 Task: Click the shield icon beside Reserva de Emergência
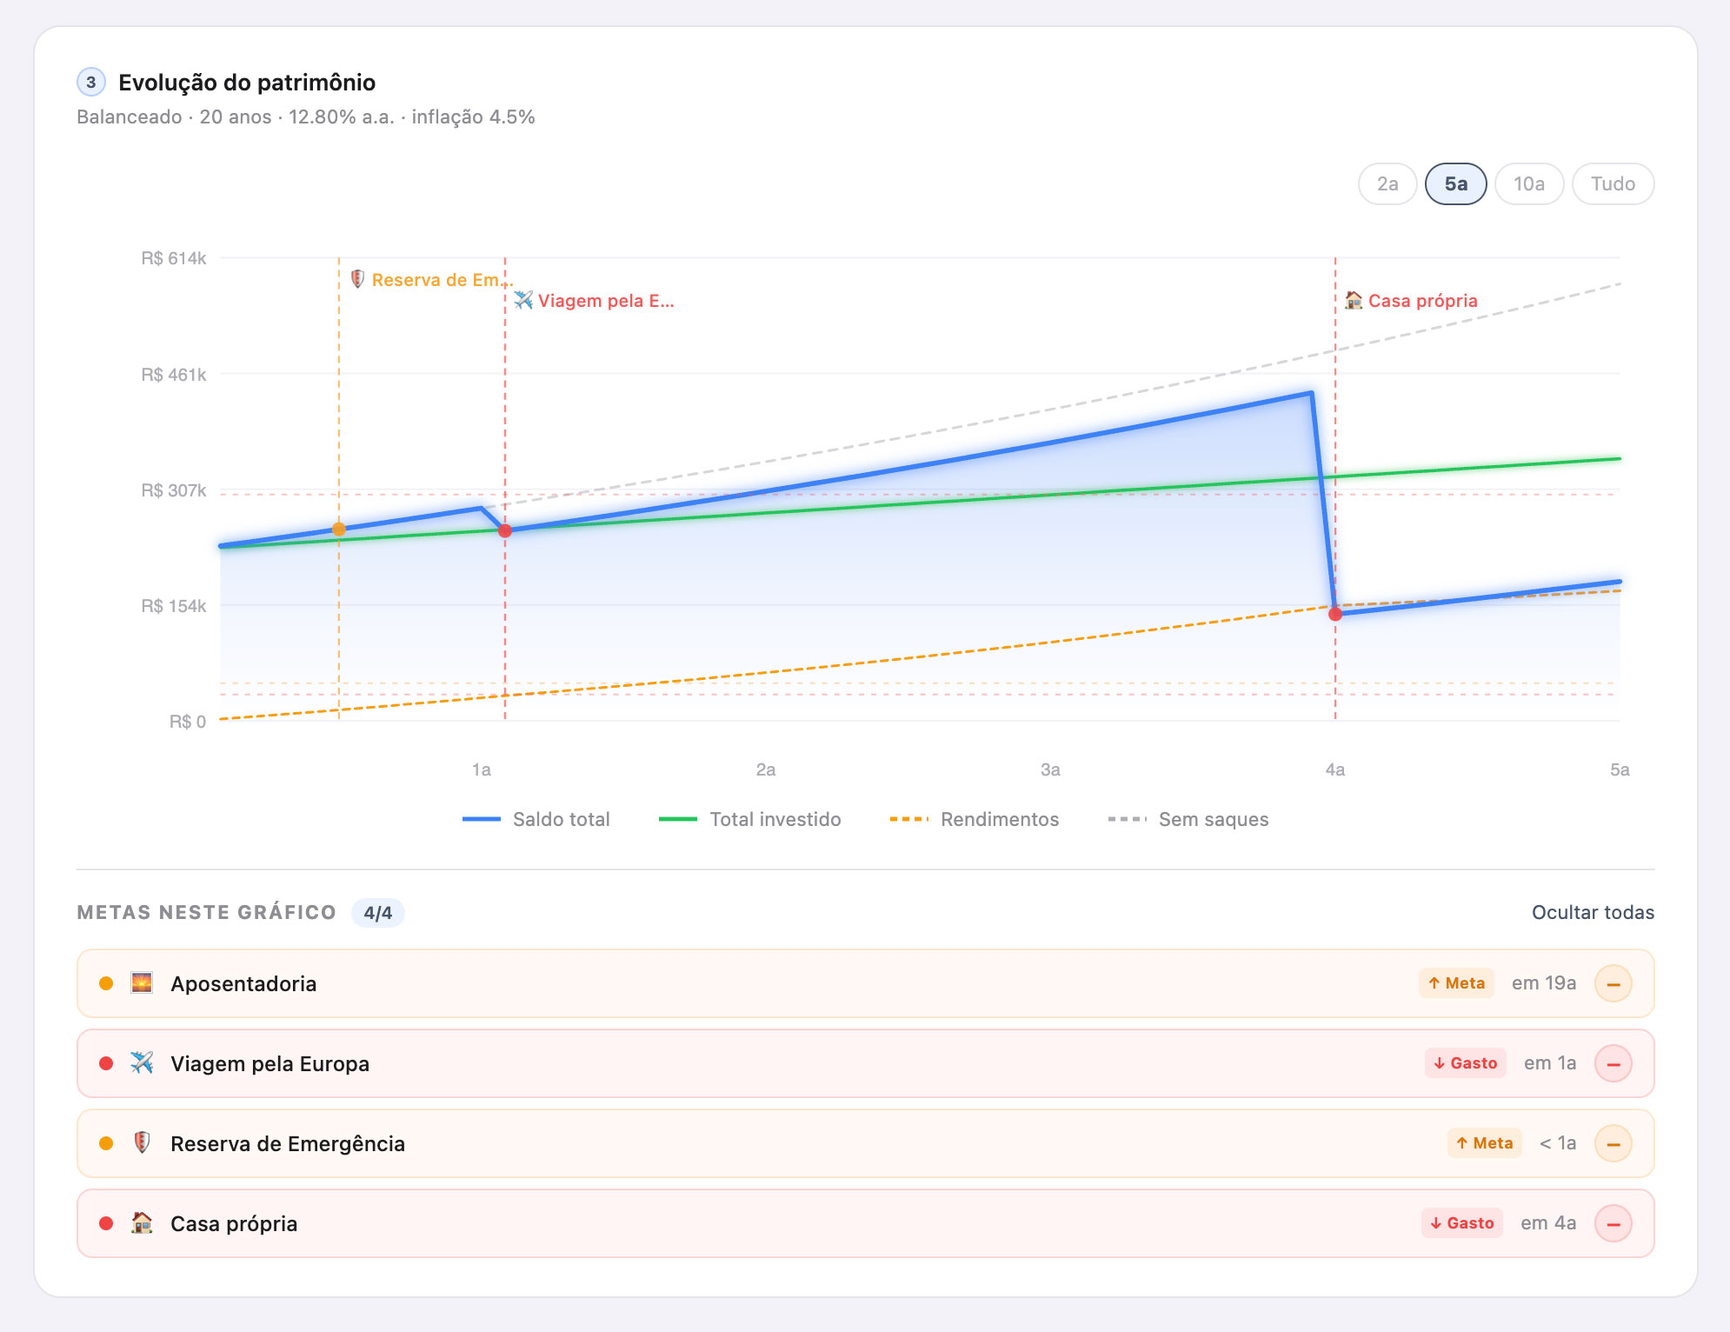coord(142,1143)
